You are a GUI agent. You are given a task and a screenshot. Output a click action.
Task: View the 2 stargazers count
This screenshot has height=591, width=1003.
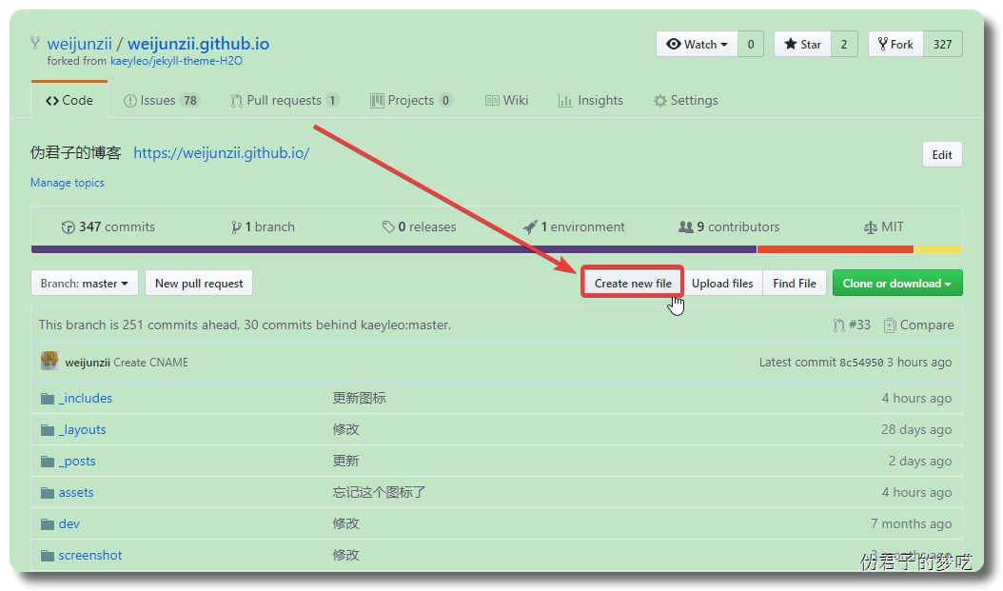click(x=844, y=44)
